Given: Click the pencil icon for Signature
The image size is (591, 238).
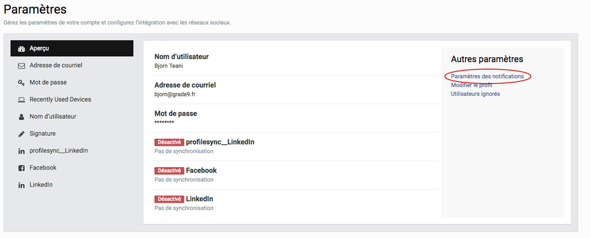Looking at the screenshot, I should [x=21, y=134].
